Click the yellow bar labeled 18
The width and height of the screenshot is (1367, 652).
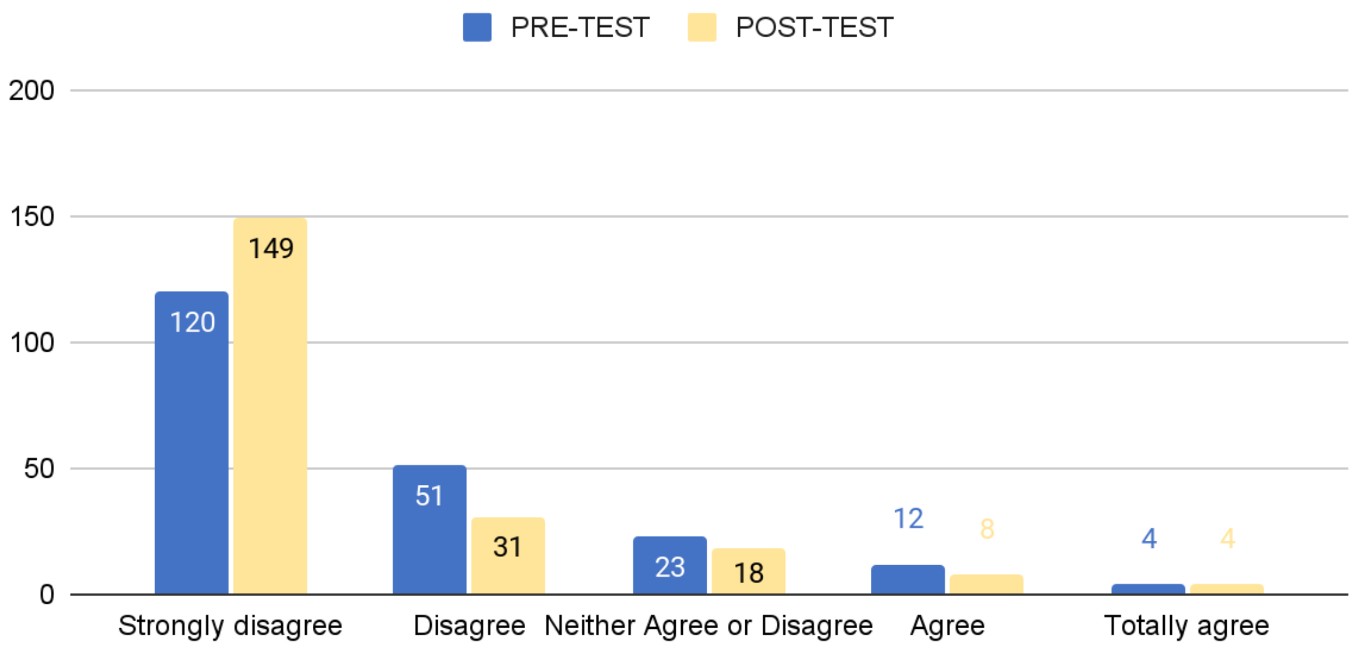tap(749, 572)
